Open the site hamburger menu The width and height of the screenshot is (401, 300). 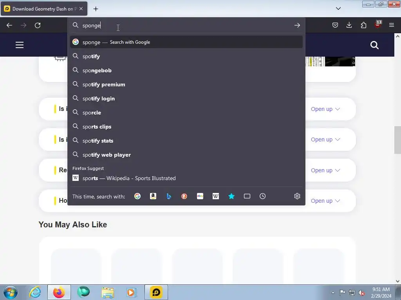20,45
